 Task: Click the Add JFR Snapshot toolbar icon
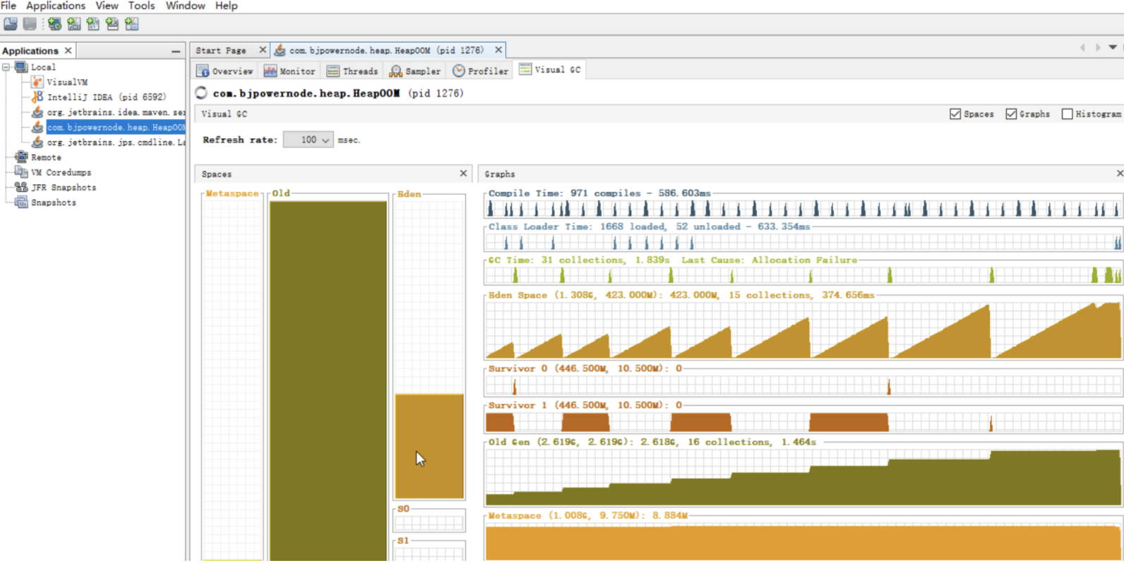pos(112,24)
